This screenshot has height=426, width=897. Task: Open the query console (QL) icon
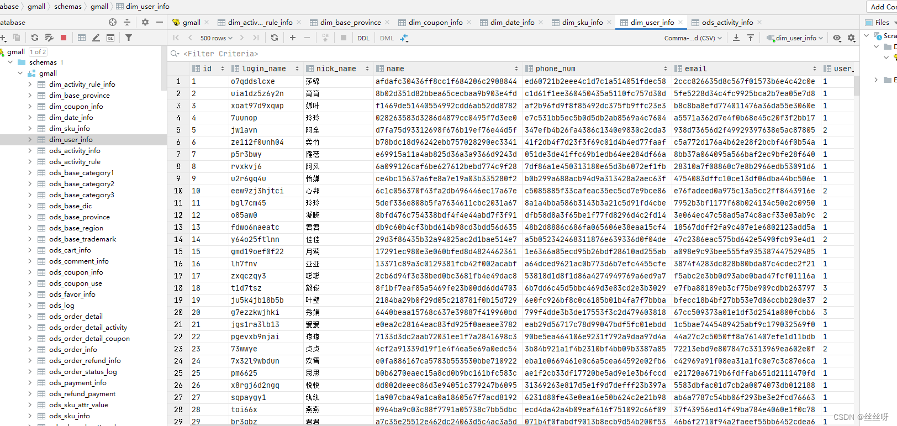pyautogui.click(x=110, y=38)
